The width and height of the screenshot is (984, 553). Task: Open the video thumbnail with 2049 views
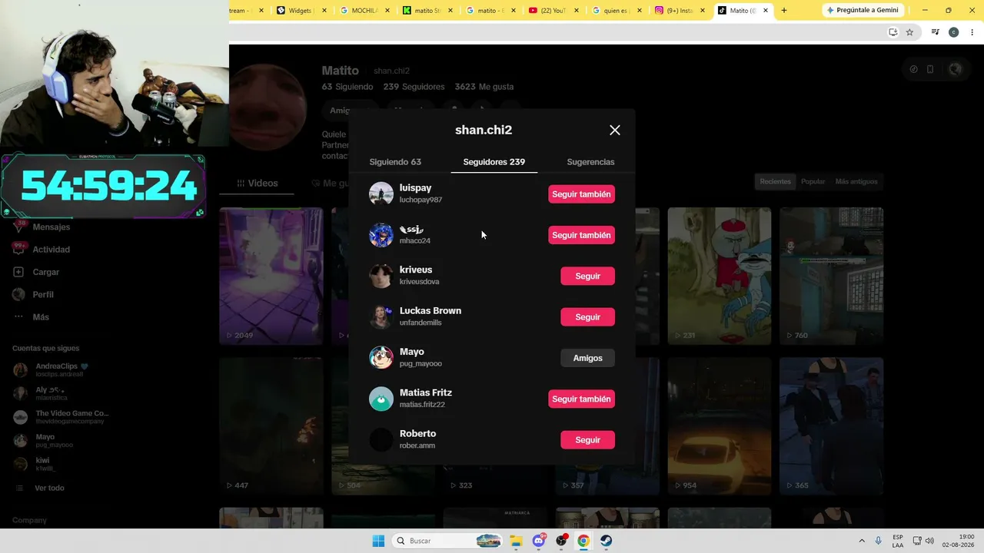pos(271,276)
